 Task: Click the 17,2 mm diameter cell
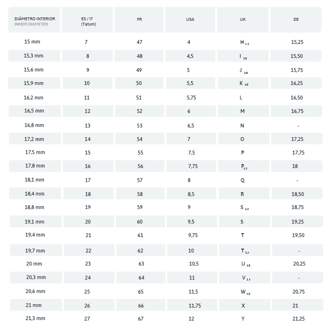click(34, 139)
